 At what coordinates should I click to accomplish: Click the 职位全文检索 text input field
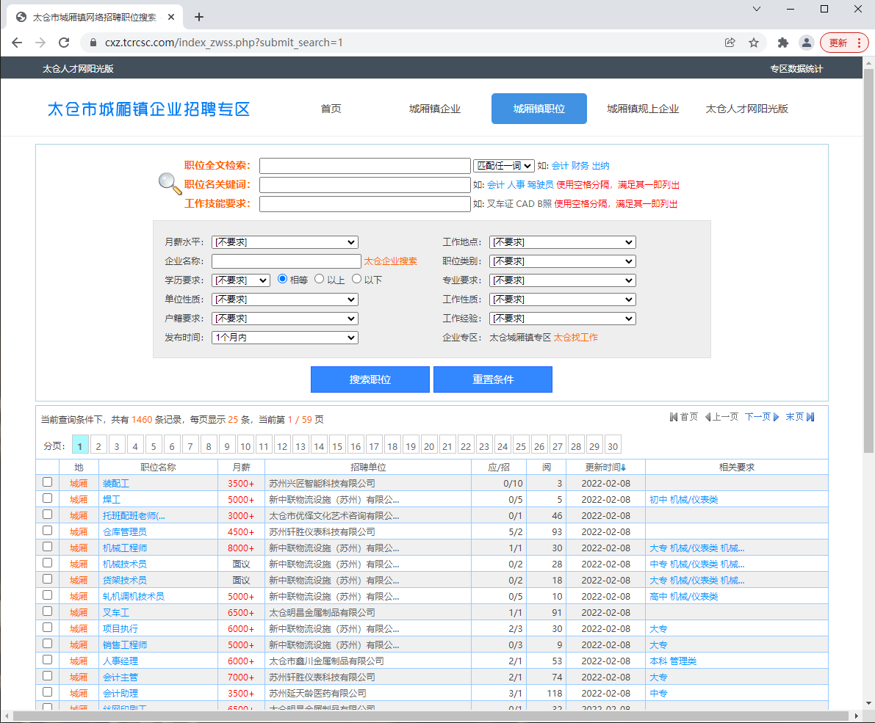[x=364, y=166]
